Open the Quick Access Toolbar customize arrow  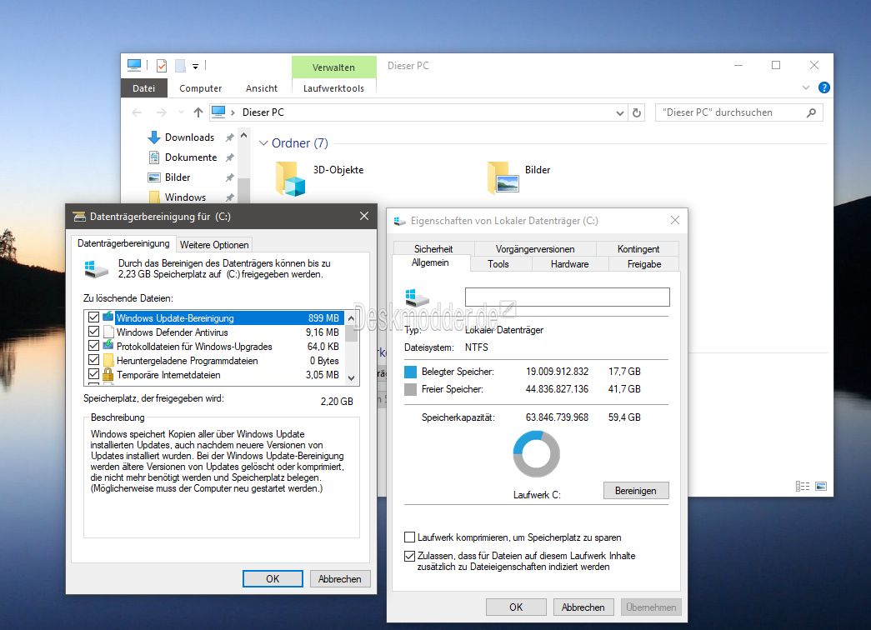click(x=196, y=66)
